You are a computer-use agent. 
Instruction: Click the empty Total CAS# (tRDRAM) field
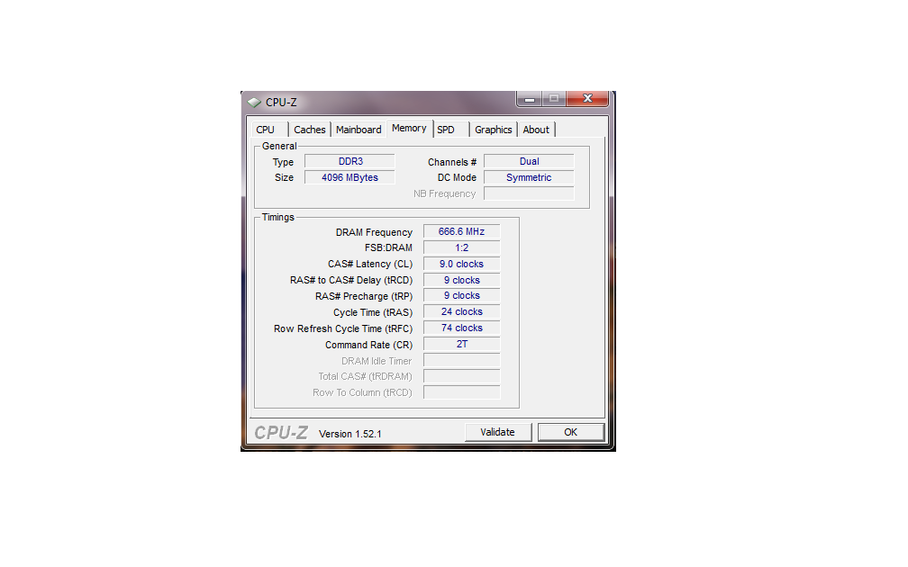[x=461, y=376]
